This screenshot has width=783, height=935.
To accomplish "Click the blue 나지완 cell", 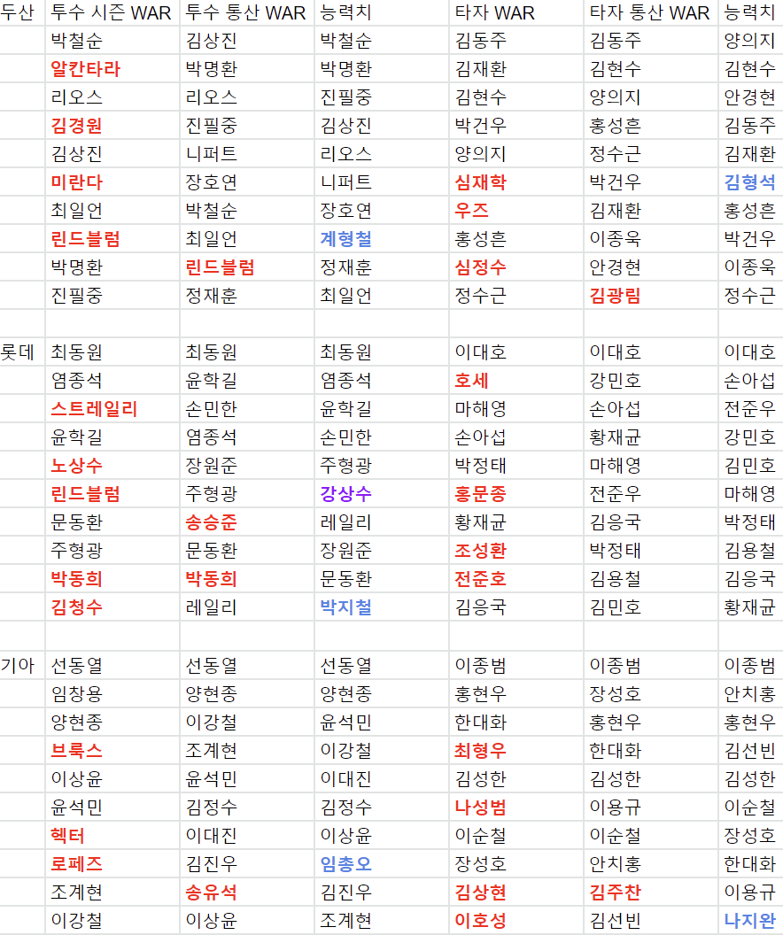I will [x=750, y=920].
